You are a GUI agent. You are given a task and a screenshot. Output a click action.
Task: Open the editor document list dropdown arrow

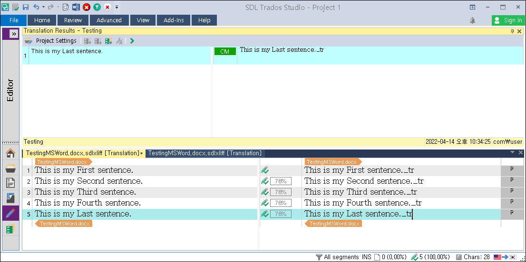coord(512,152)
